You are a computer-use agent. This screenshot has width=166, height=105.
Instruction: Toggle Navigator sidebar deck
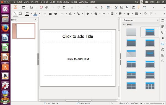(163, 61)
